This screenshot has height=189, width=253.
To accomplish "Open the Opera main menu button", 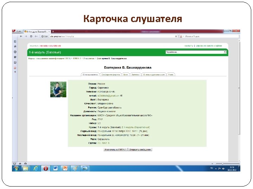I will click(18, 31).
